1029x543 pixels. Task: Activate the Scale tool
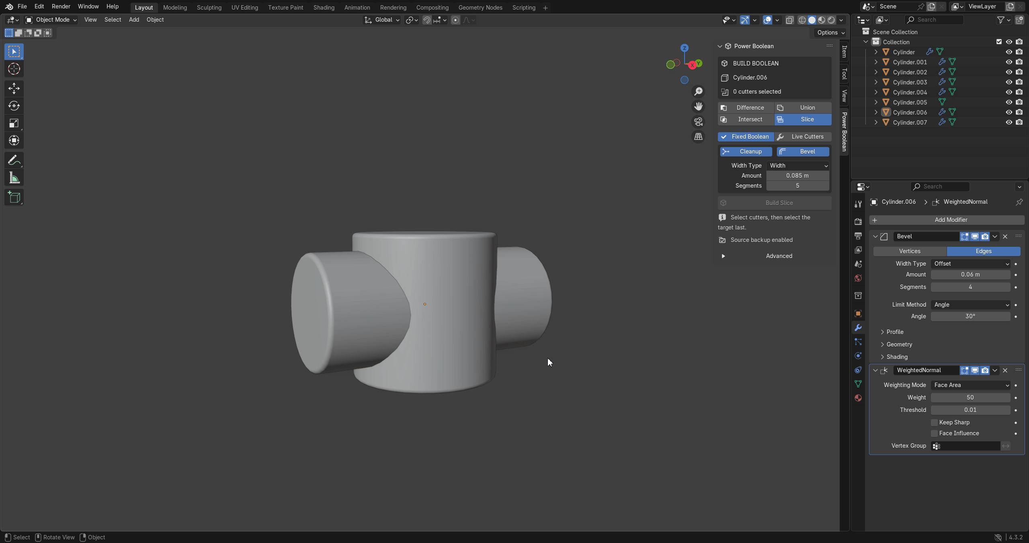[14, 123]
